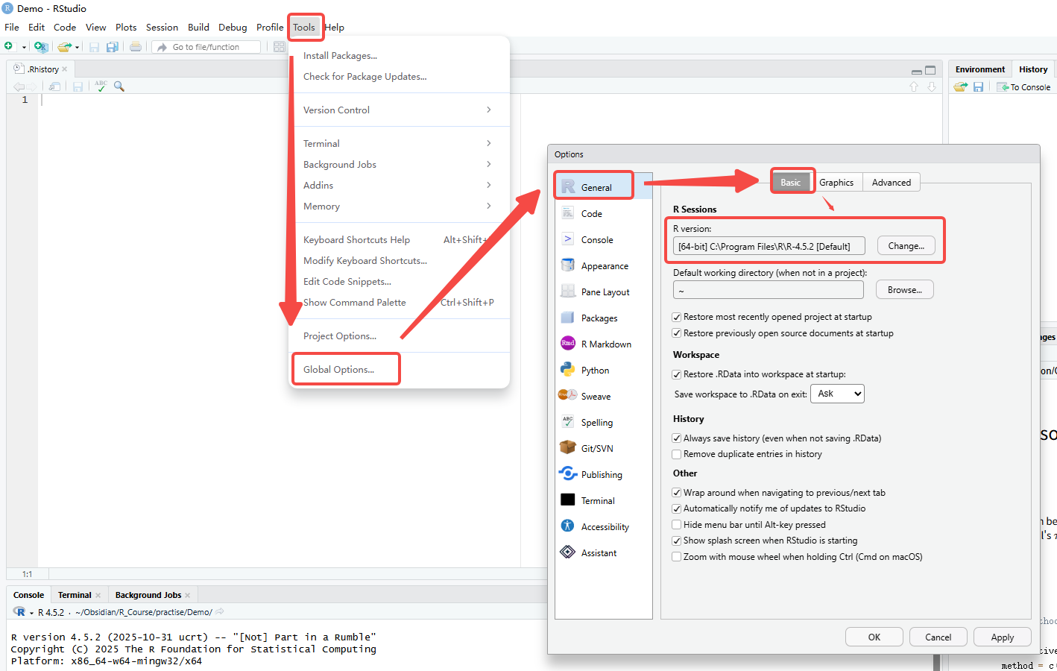Click Load History folder icon in History pane
Screen dimensions: 1057x671
pos(961,87)
